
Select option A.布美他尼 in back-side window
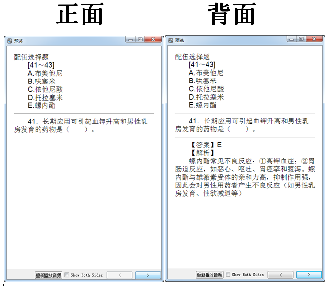pyautogui.click(x=206, y=73)
